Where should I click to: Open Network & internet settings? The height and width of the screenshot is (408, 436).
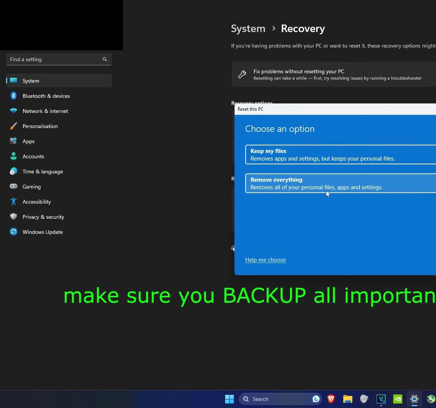[x=59, y=111]
